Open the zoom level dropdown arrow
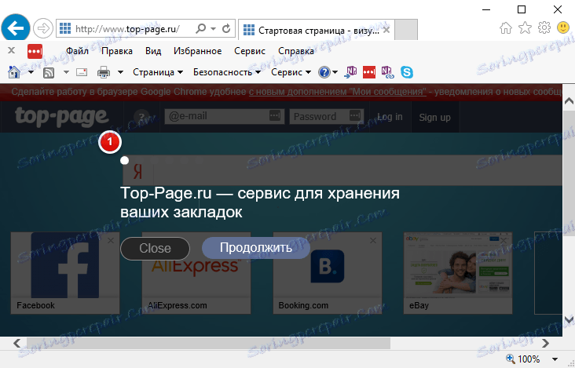This screenshot has height=368, width=575. pos(555,359)
